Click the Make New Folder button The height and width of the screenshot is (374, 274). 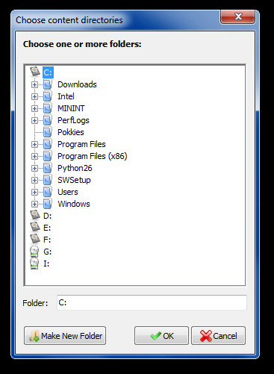[x=65, y=336]
